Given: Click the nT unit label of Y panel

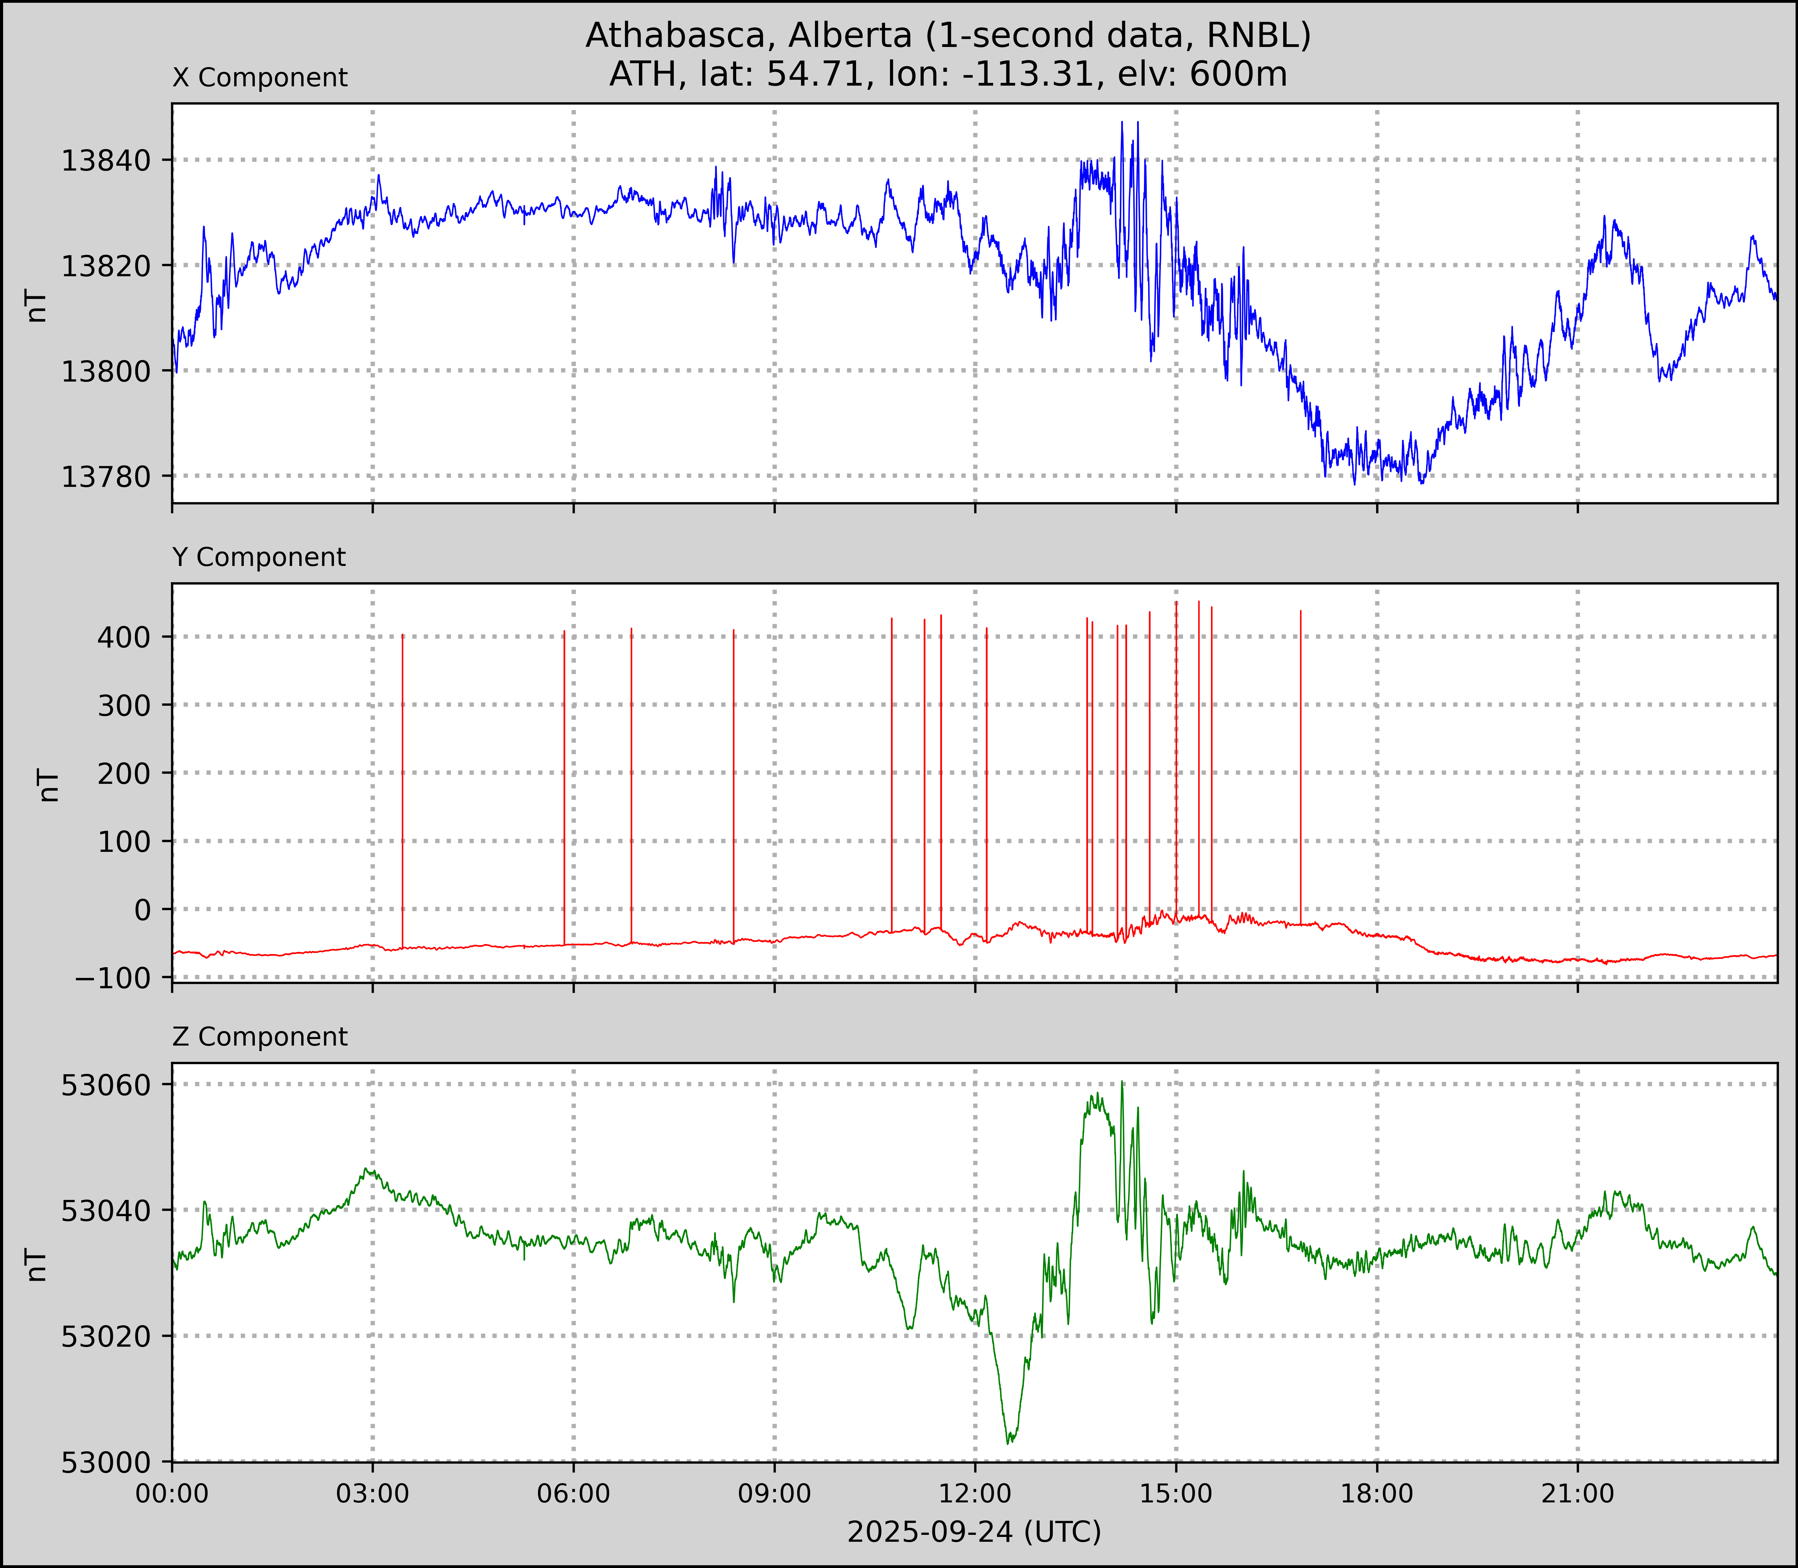Looking at the screenshot, I should [48, 785].
